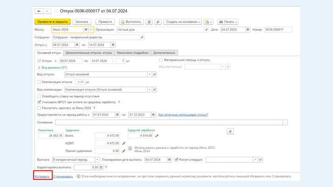Open Основание field ellipsis button
Screen dimensions: 333x187
click(285, 122)
